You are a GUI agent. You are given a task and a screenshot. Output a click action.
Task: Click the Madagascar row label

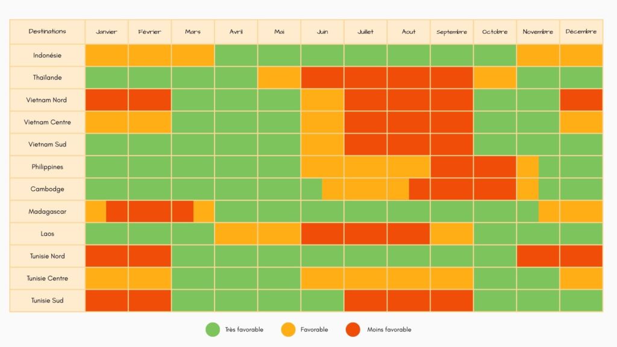(47, 211)
